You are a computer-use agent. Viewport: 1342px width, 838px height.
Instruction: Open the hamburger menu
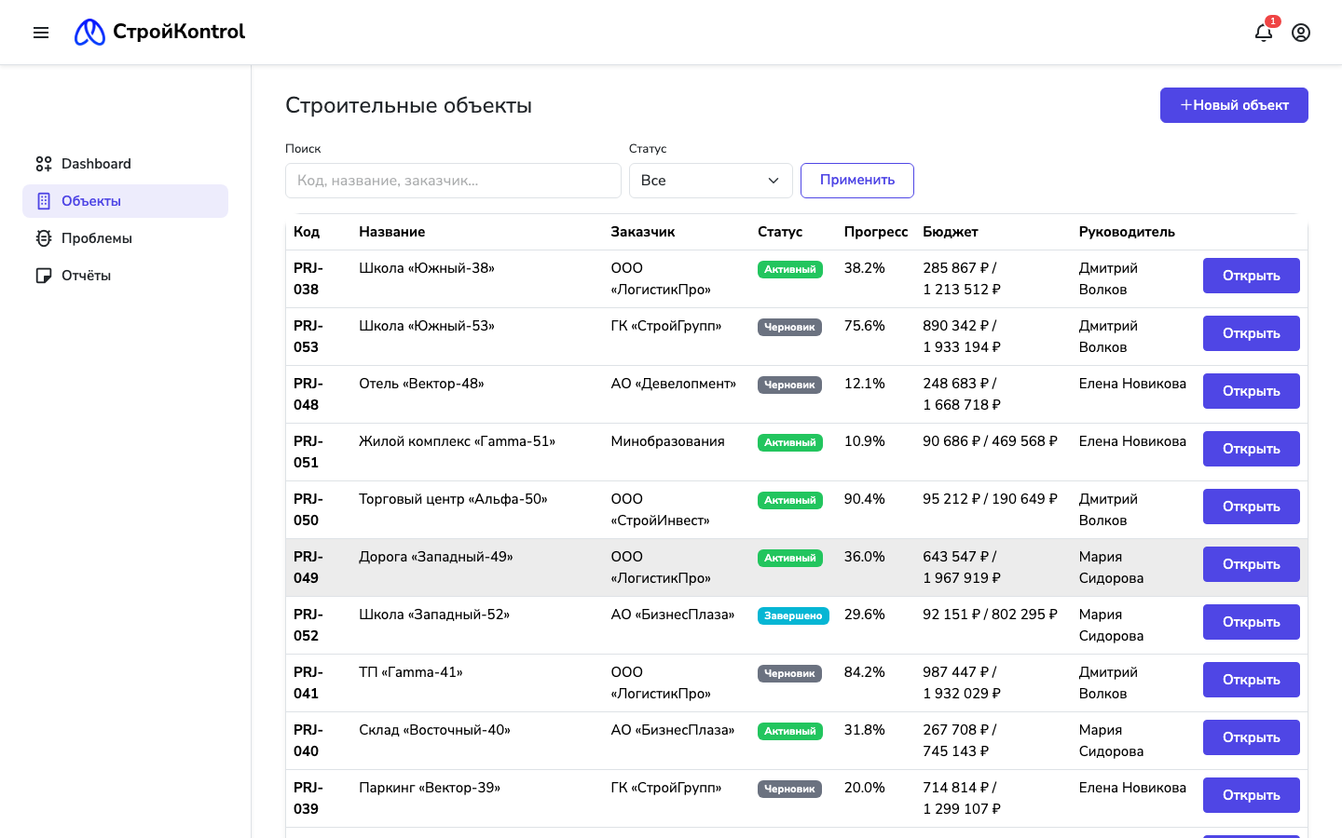[41, 33]
